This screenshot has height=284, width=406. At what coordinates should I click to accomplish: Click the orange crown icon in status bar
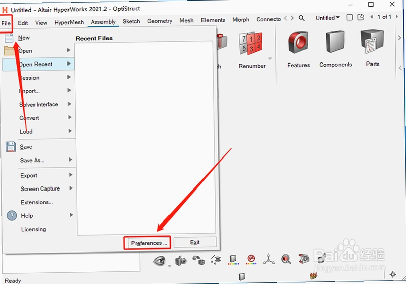pyautogui.click(x=313, y=276)
